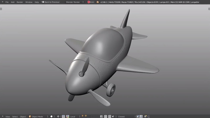This screenshot has width=210, height=118.
Task: Open the File menu
Action: (7, 2)
